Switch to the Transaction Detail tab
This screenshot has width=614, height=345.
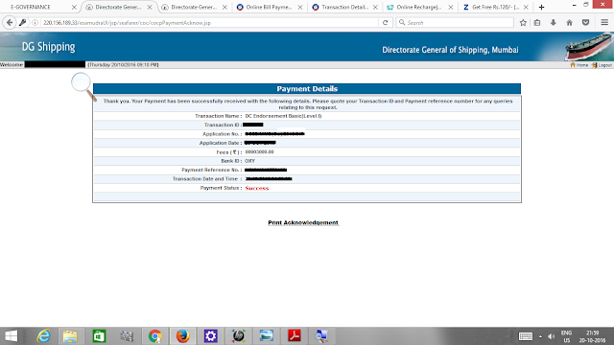(x=344, y=7)
